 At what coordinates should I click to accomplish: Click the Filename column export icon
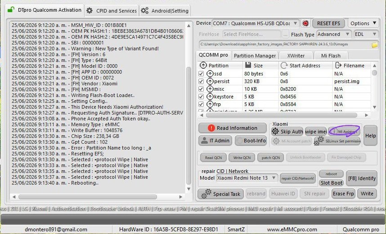pyautogui.click(x=338, y=65)
